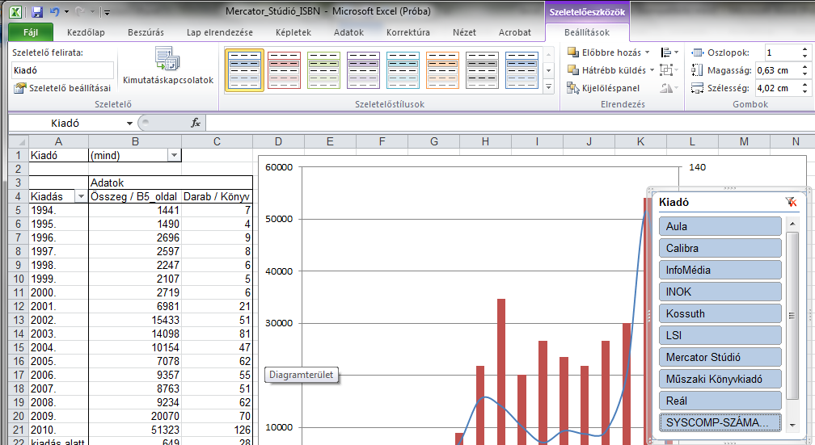The height and width of the screenshot is (445, 815).
Task: Open Előbbre hozás dropdown arrow
Action: [647, 52]
